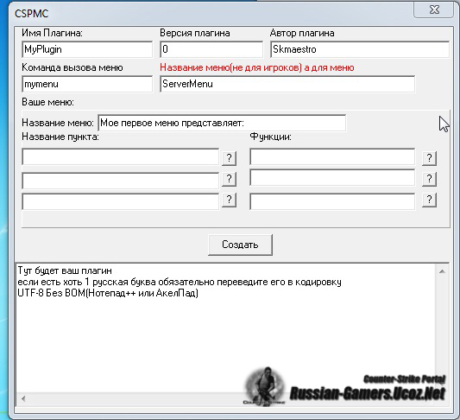Click the Автор плагина field with Skmaestro
Image resolution: width=460 pixels, height=420 pixels.
pos(360,49)
